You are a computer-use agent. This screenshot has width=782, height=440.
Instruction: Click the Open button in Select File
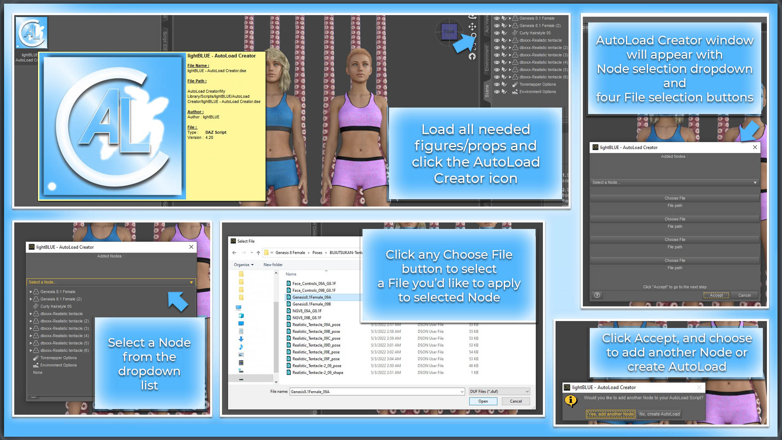[x=483, y=401]
